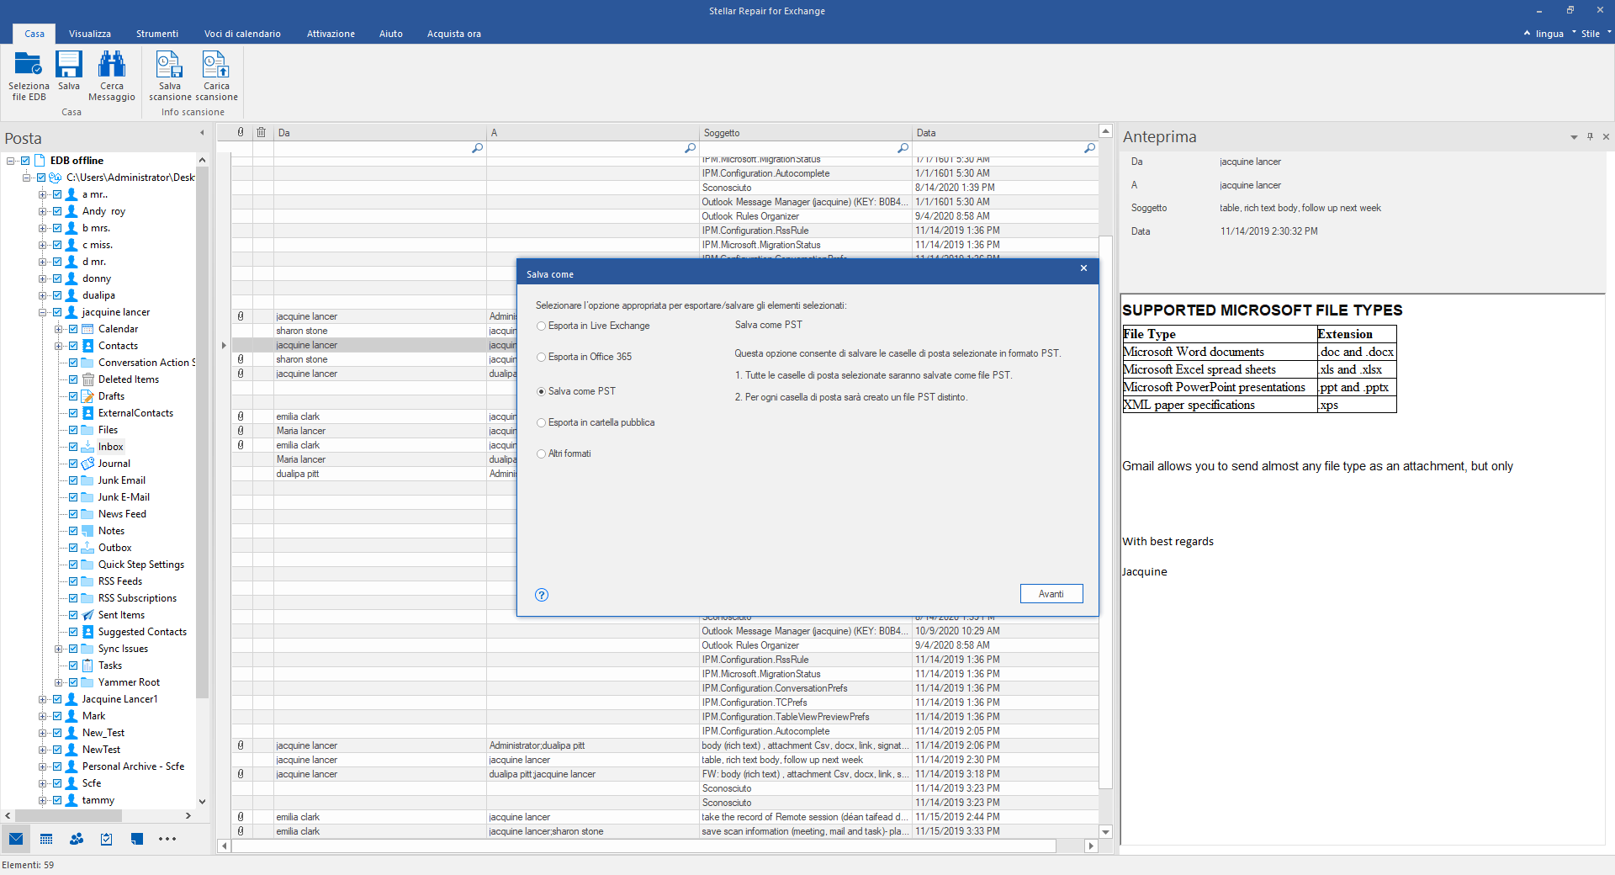
Task: Sort by the Soggetto column header
Action: [x=806, y=133]
